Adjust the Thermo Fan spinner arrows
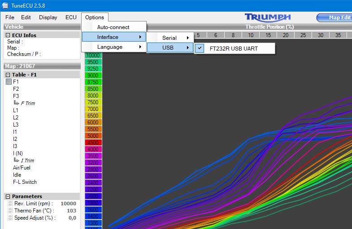Image resolution: width=352 pixels, height=229 pixels. coord(10,211)
